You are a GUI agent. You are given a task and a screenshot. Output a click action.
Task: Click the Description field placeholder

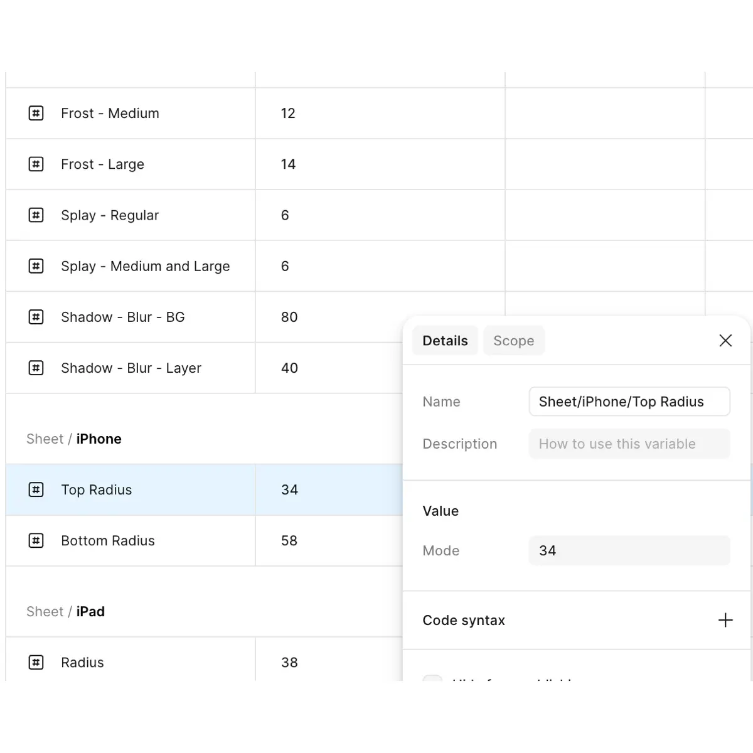(x=629, y=444)
